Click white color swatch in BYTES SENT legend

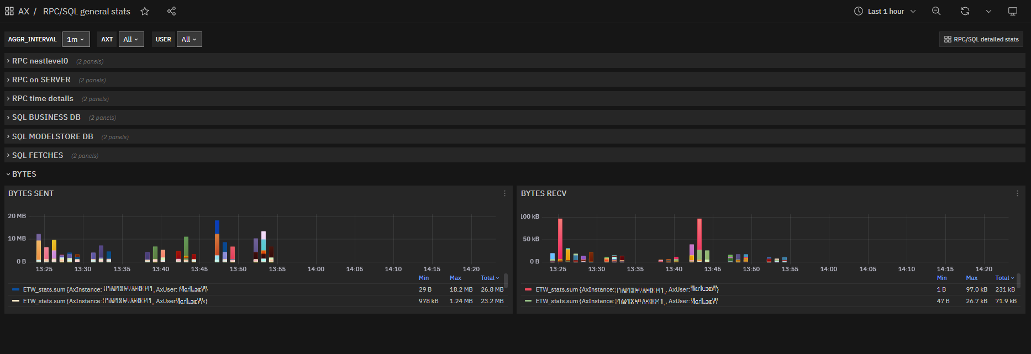16,301
